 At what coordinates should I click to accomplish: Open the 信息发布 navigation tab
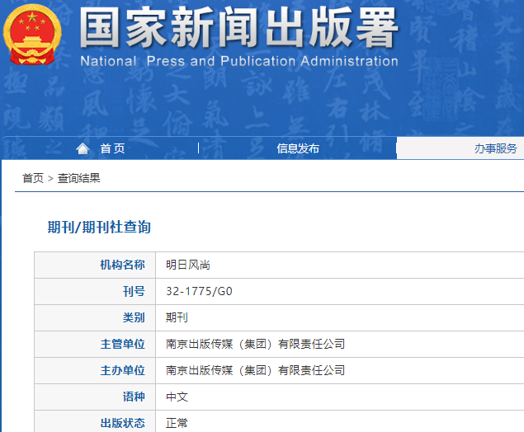click(298, 148)
